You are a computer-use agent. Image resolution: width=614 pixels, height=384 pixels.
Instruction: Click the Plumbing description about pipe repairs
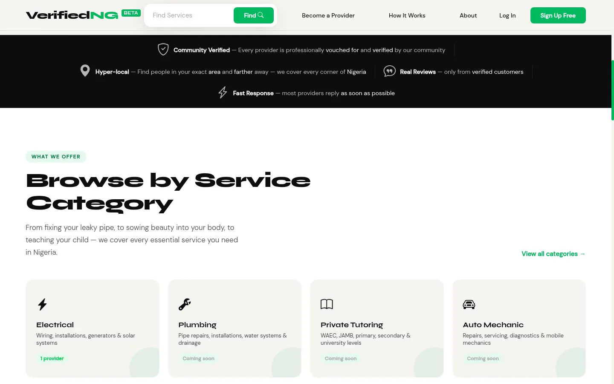pyautogui.click(x=233, y=339)
